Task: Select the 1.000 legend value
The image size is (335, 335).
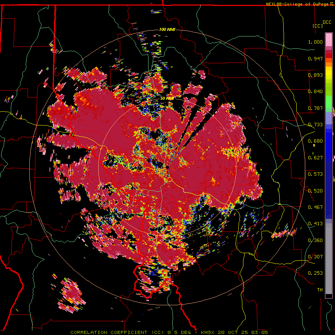Action: 315,42
